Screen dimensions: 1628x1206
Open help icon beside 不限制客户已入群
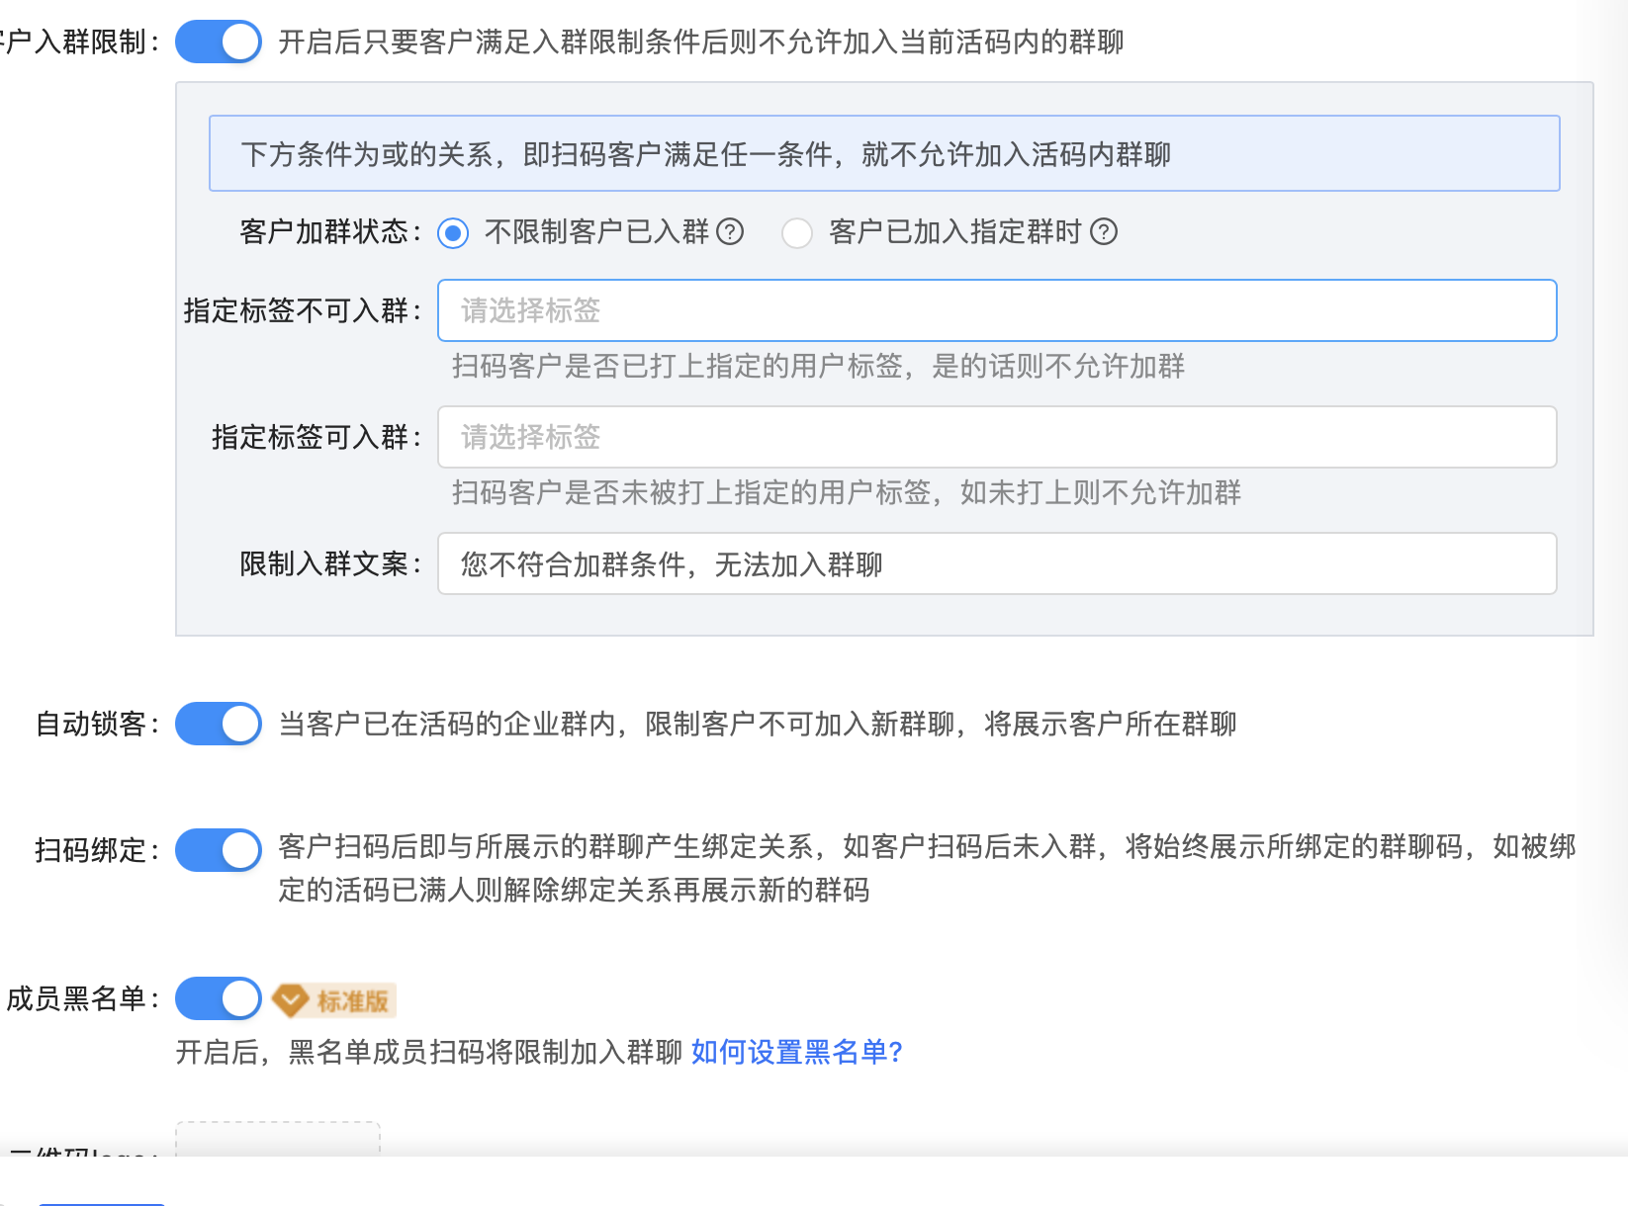click(730, 231)
